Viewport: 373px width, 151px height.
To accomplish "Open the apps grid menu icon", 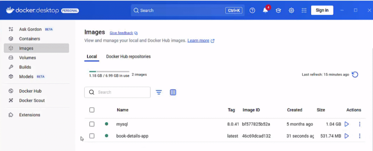I will point(304,11).
